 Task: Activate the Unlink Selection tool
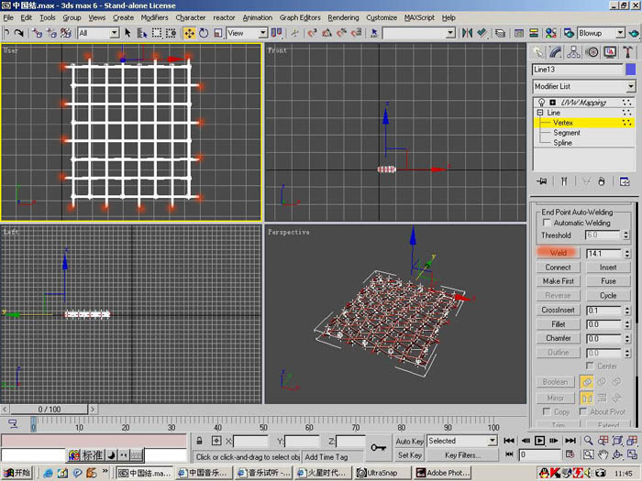click(51, 33)
